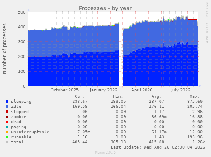Screen dimensions: 211x157
Task: Click the sleeping legend color swatch
Action: (x=7, y=102)
